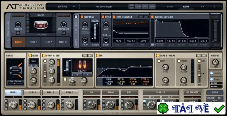
Task: Click the Pitch Main knob
Action: (x=106, y=24)
